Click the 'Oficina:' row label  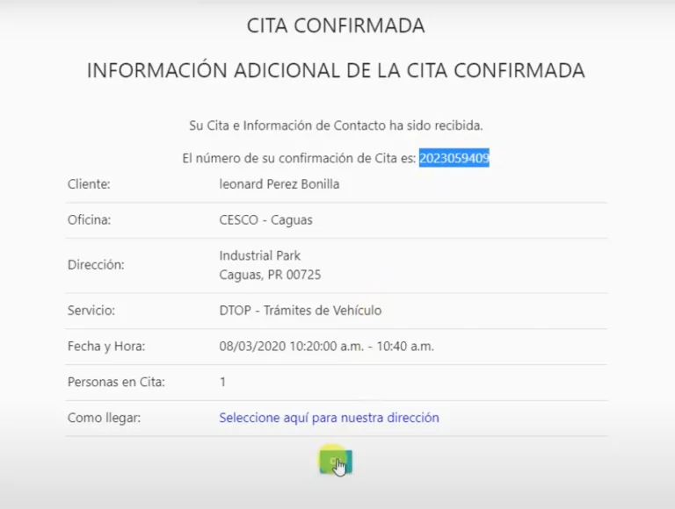(x=89, y=220)
